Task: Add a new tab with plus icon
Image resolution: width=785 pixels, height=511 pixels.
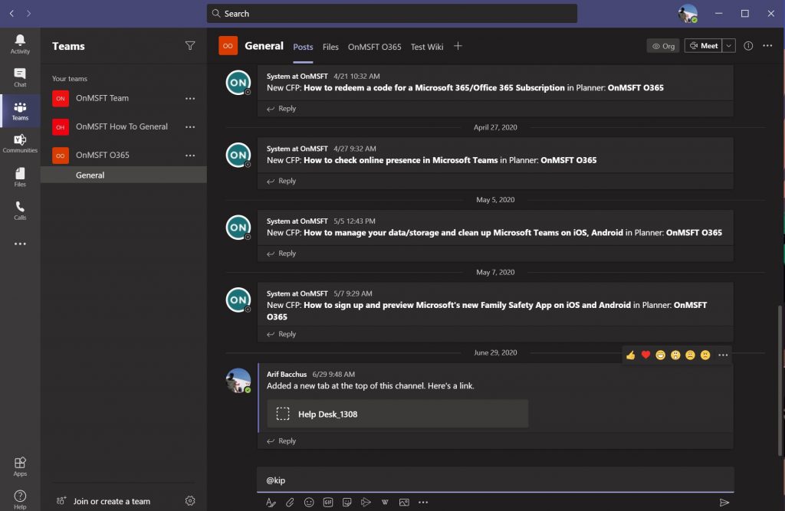Action: click(x=458, y=46)
